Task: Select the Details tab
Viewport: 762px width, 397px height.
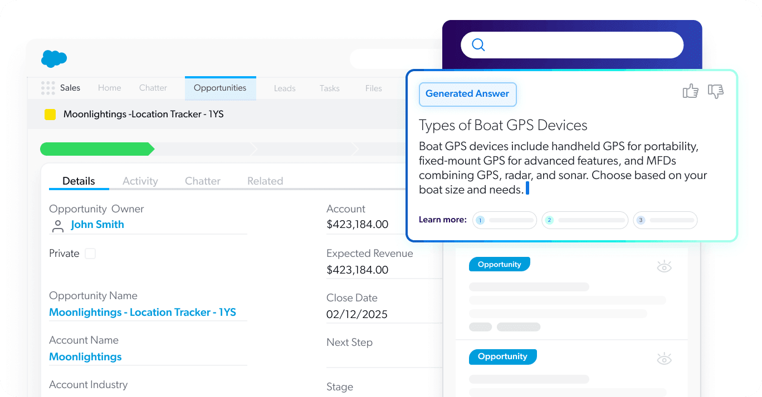Action: [x=79, y=181]
